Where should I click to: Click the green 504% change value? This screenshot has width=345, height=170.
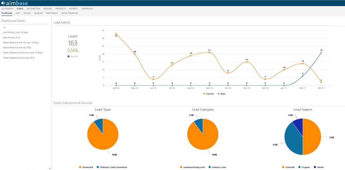click(72, 50)
